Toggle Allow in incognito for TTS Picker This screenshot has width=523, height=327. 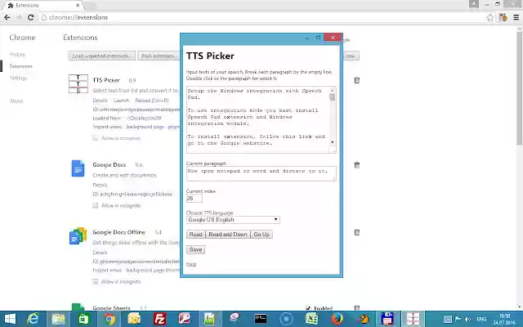point(96,138)
